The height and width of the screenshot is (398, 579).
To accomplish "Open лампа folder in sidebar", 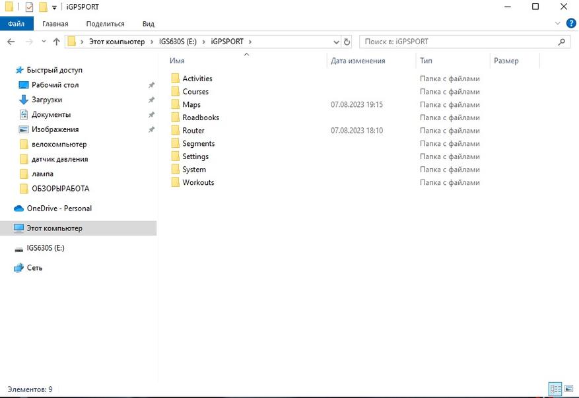I will [x=42, y=174].
